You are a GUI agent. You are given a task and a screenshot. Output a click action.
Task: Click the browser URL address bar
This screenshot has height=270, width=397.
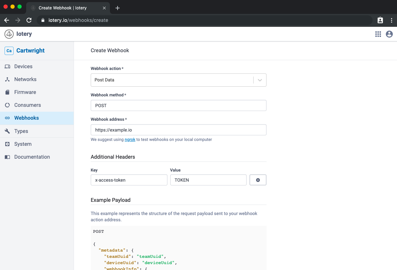(x=204, y=20)
